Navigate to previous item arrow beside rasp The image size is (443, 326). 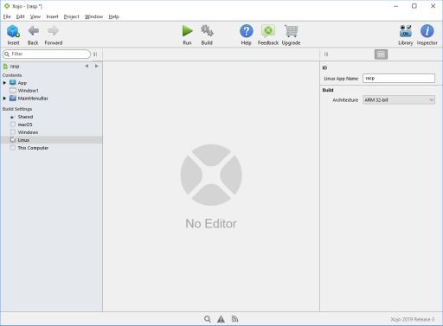tap(87, 66)
